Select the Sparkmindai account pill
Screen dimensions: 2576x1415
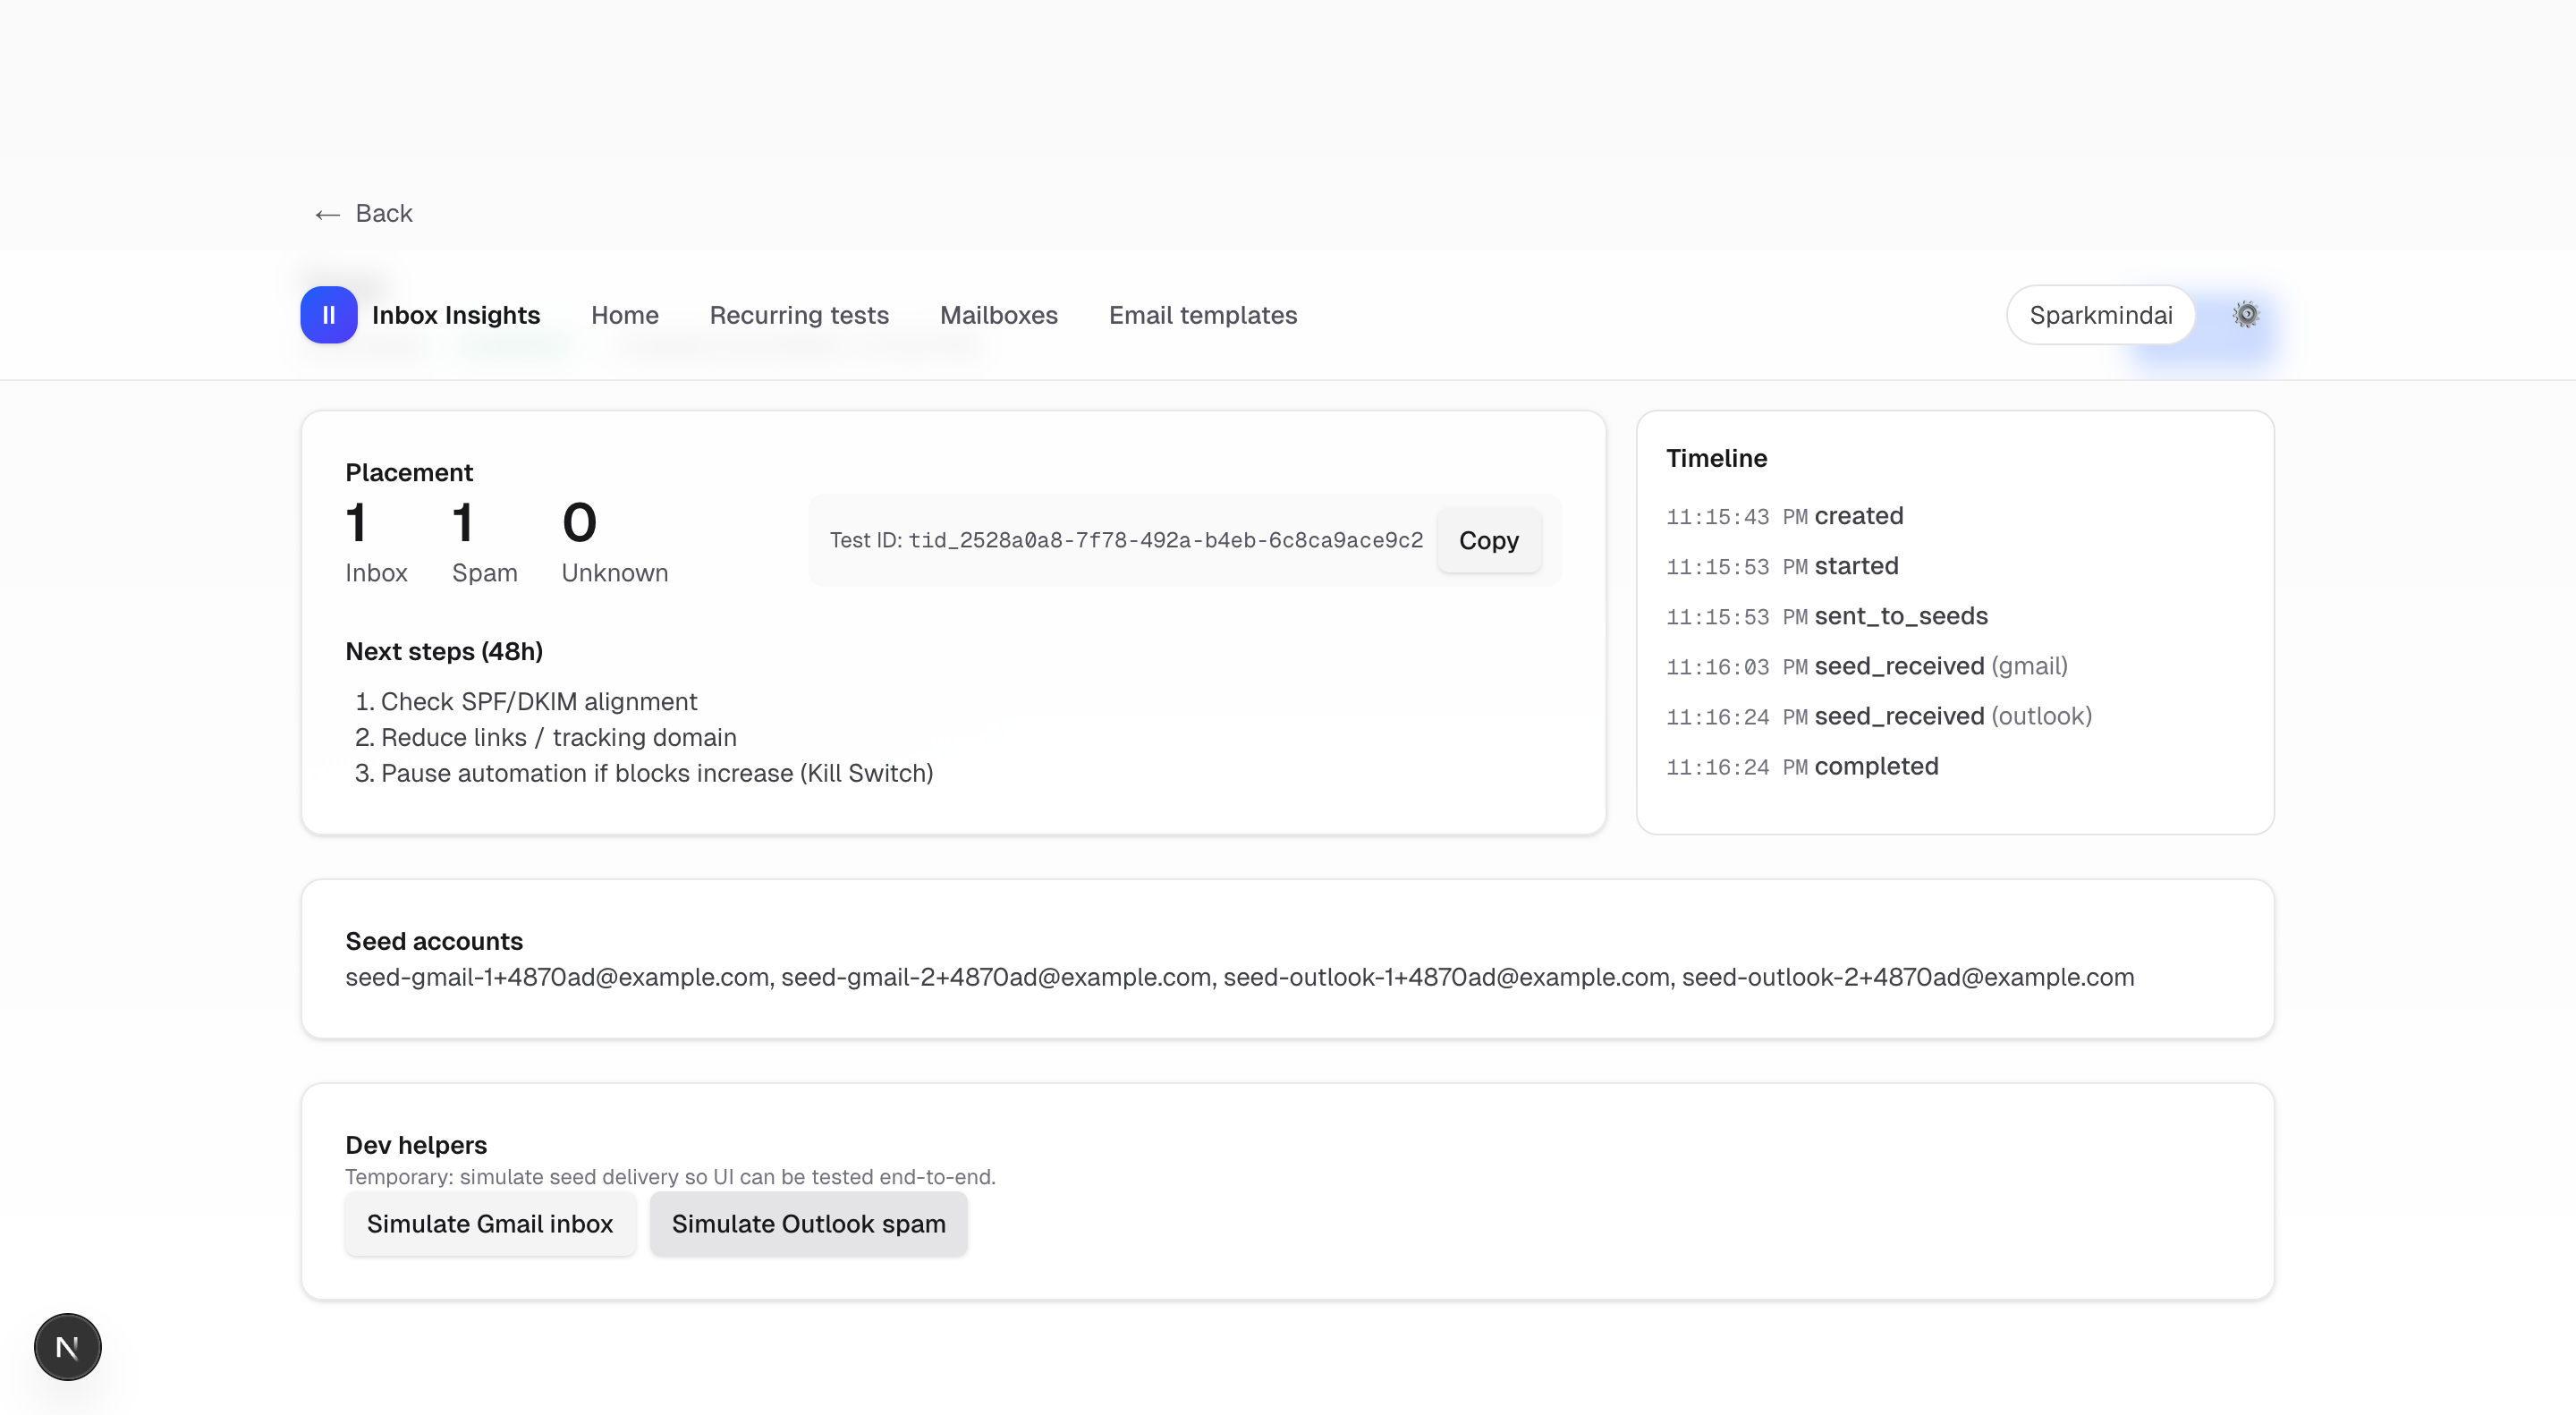click(2101, 314)
